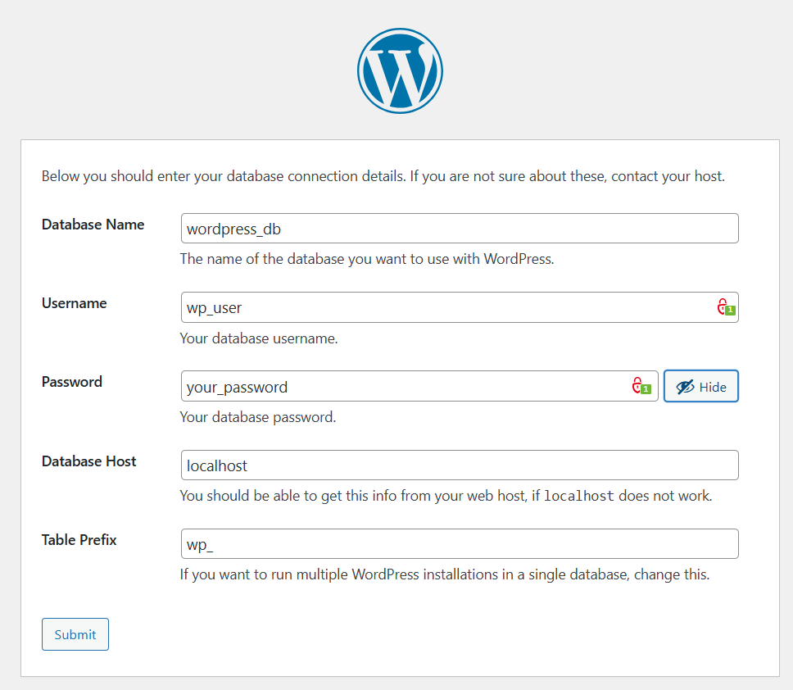The width and height of the screenshot is (793, 690).
Task: Click the WordPress logo at the top
Action: [x=400, y=70]
